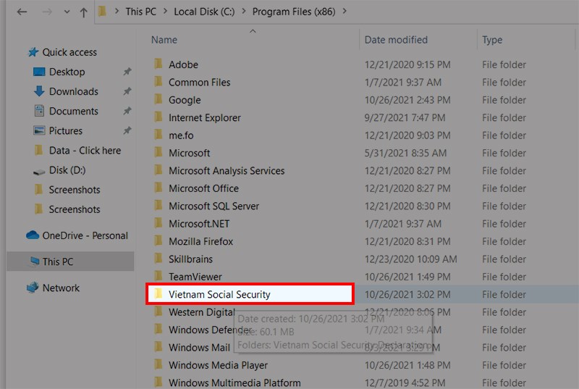The width and height of the screenshot is (579, 389).
Task: Select Local Disk (C:) breadcrumb
Action: [x=204, y=12]
